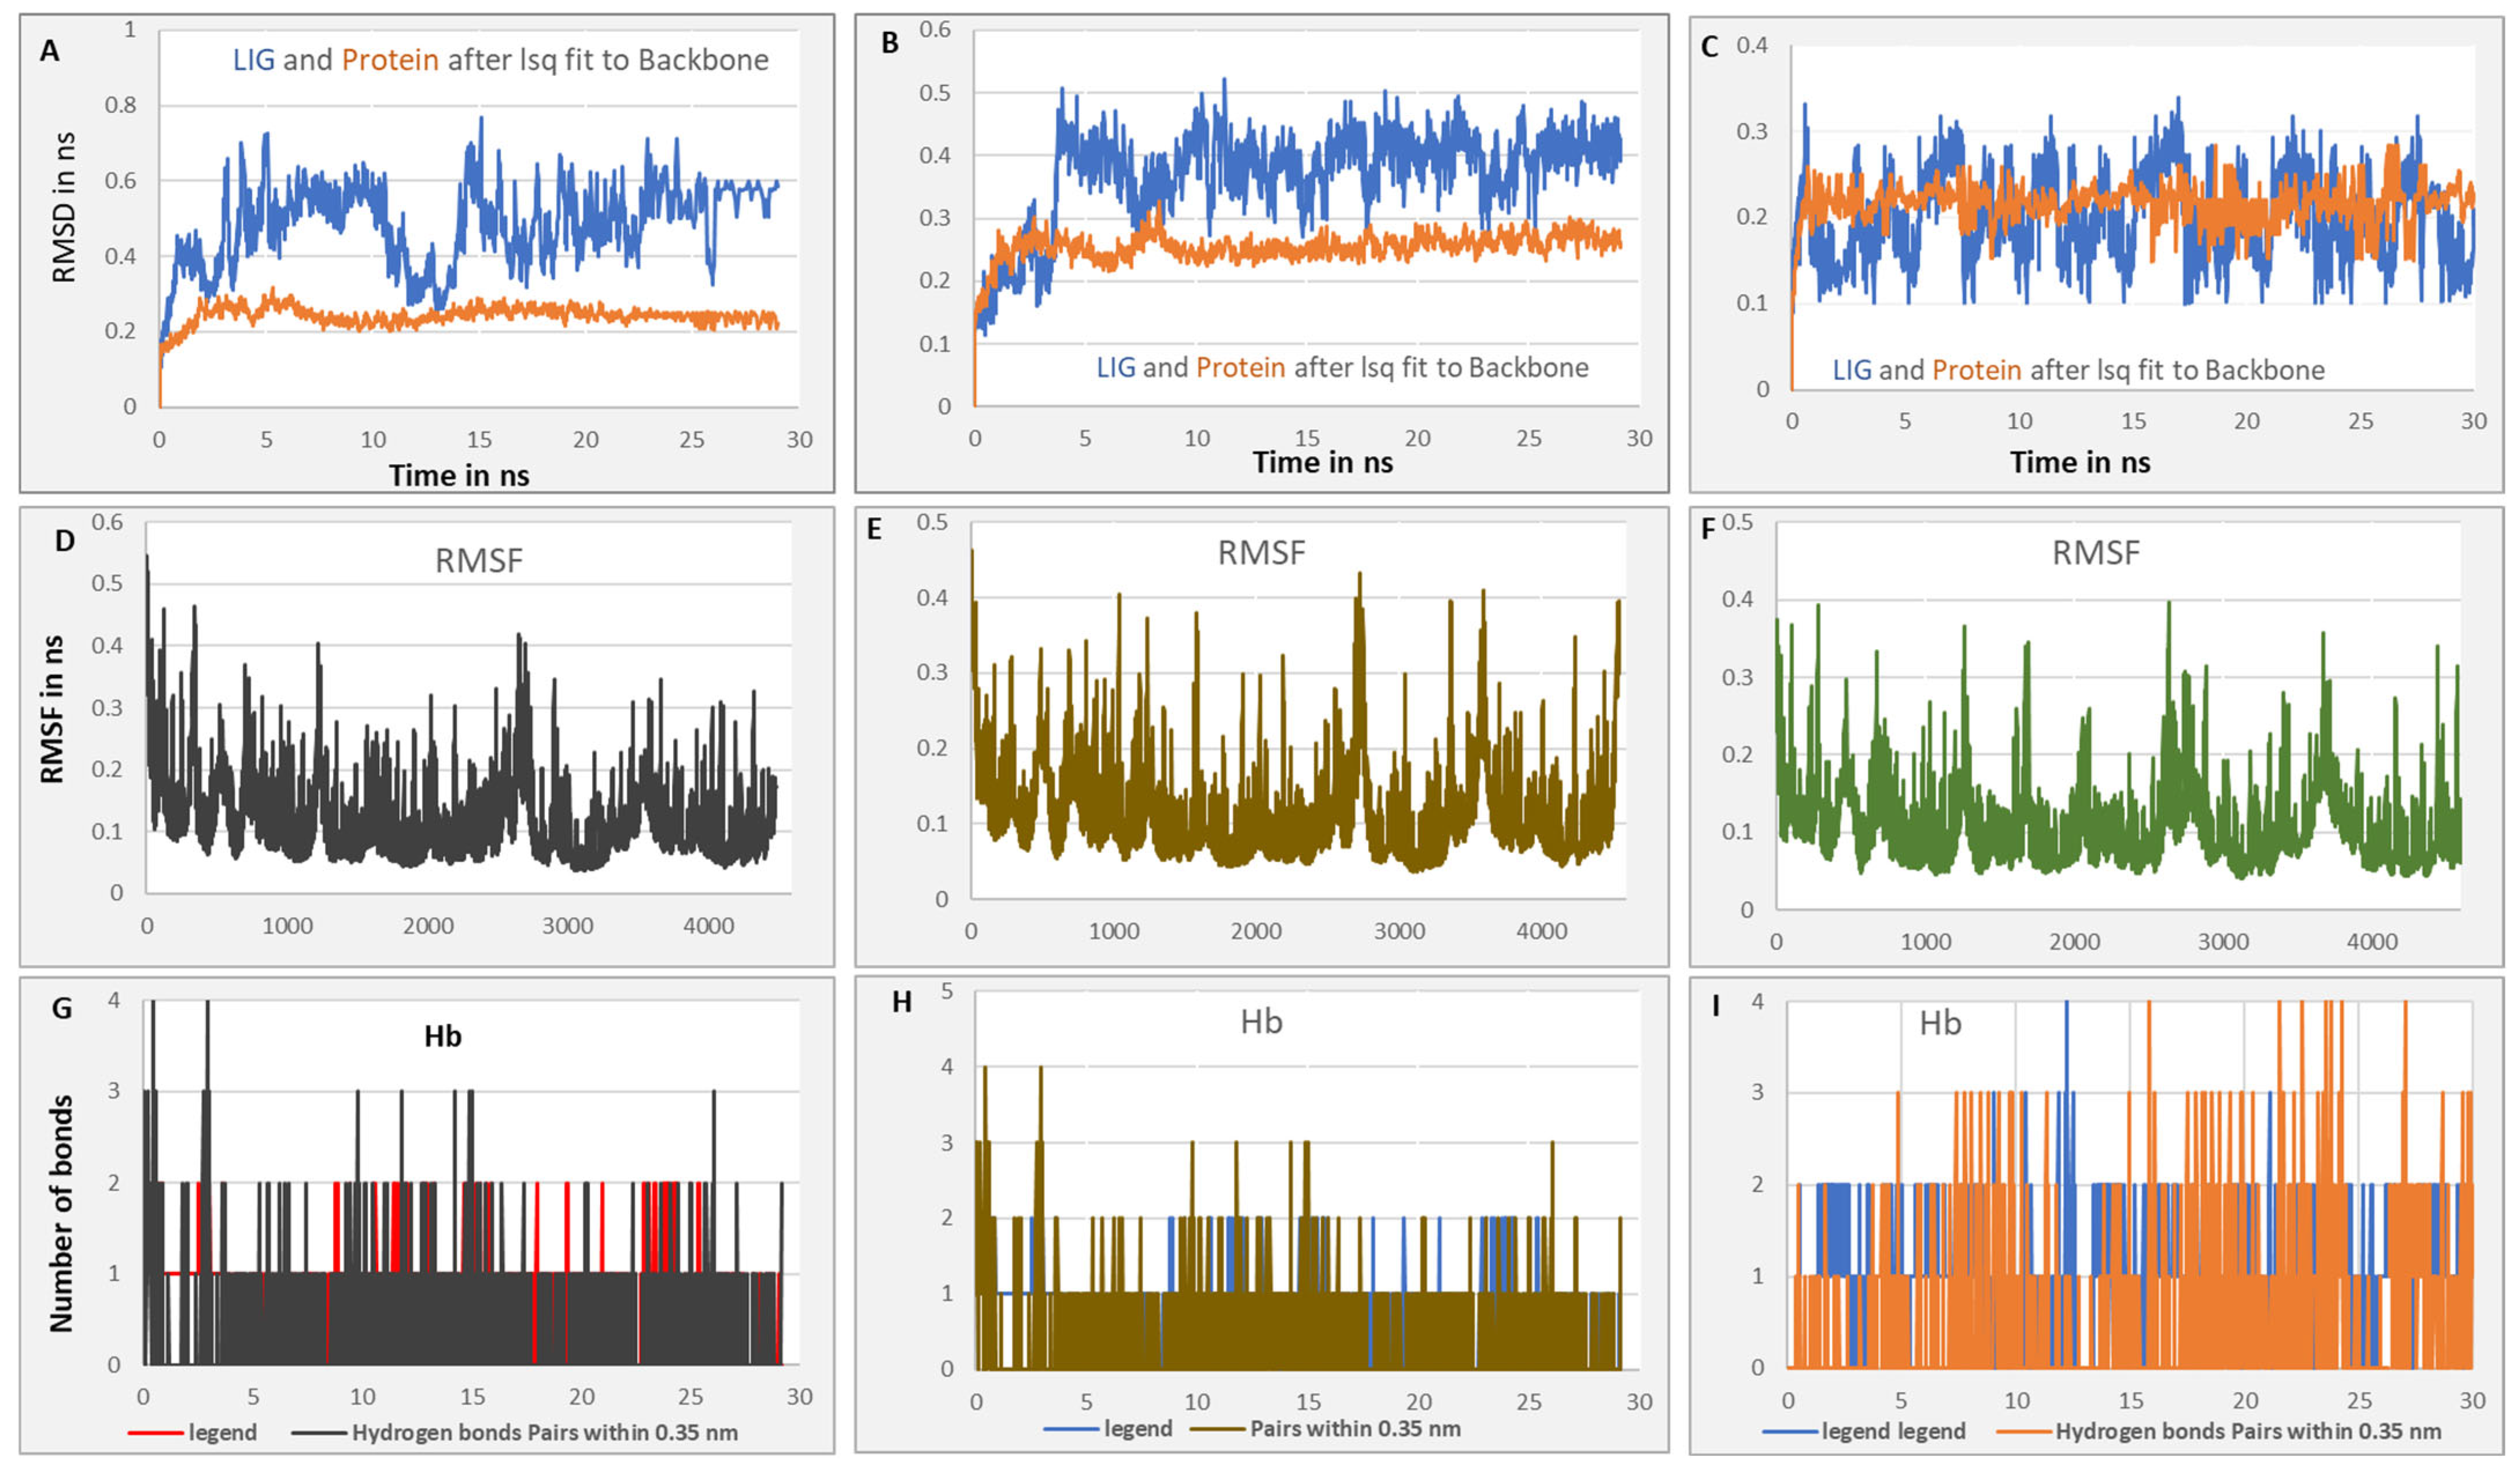Click the brown legend line in panel H
2520x1471 pixels.
(x=1218, y=1429)
